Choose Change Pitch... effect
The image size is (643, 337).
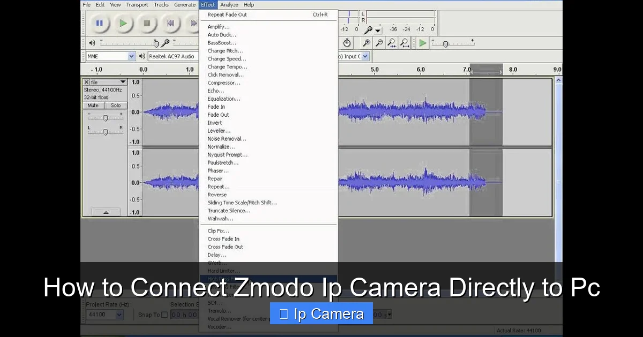[x=268, y=51]
